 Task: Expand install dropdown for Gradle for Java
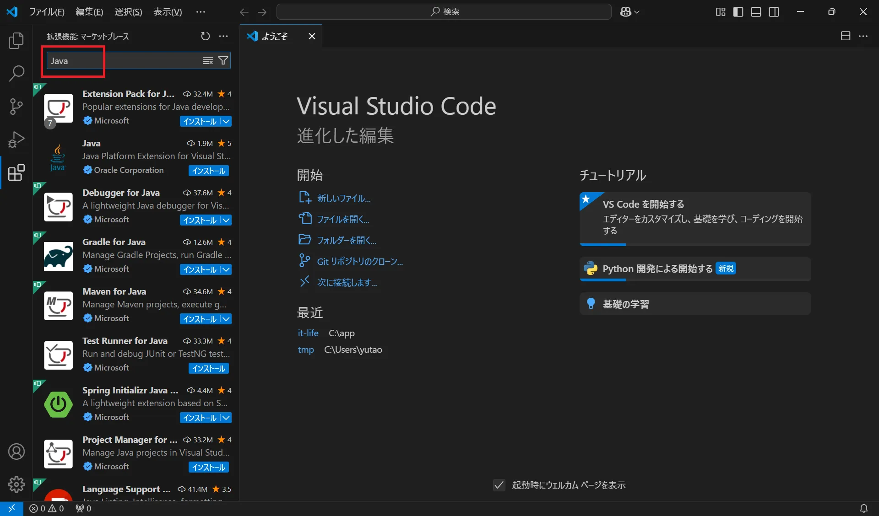click(226, 269)
